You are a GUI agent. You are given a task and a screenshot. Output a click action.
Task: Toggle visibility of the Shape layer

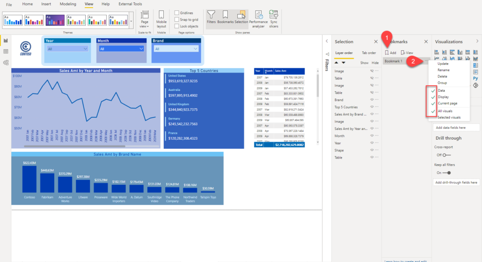372,150
